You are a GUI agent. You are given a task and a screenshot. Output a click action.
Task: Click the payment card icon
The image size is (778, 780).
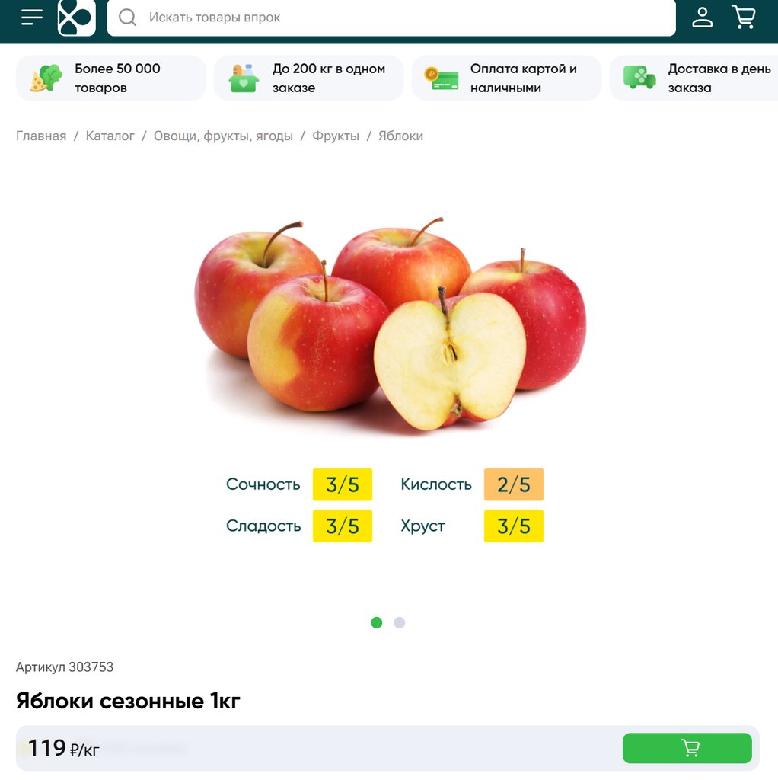click(x=442, y=78)
